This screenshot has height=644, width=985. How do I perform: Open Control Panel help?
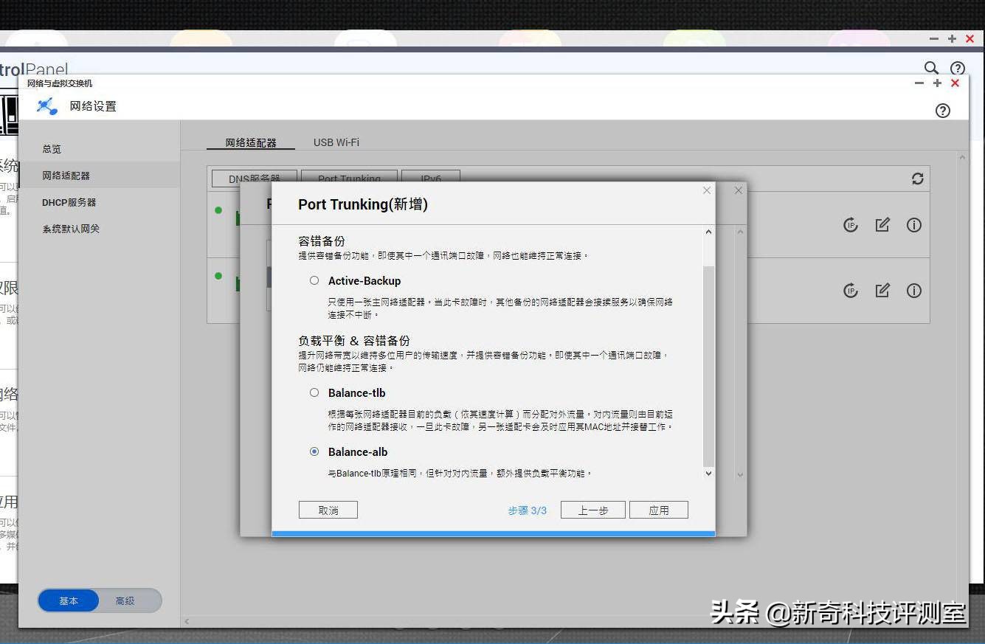[x=957, y=67]
